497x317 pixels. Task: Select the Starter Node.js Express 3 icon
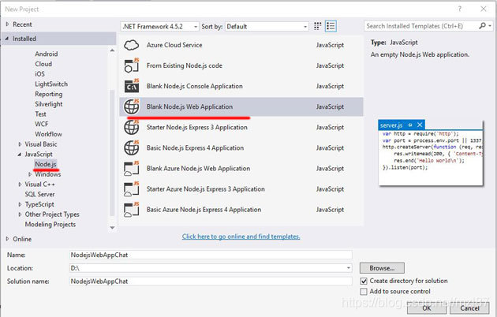[131, 127]
